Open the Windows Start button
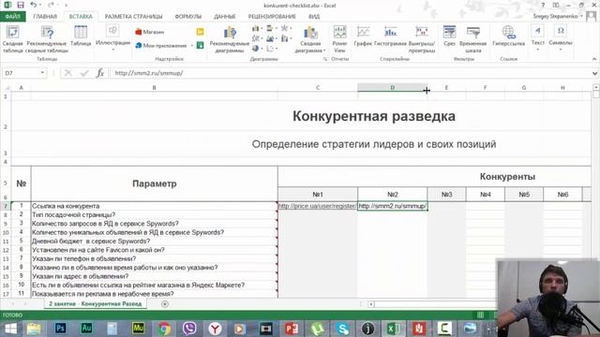Screen dimensions: 600x337 coord(10,329)
